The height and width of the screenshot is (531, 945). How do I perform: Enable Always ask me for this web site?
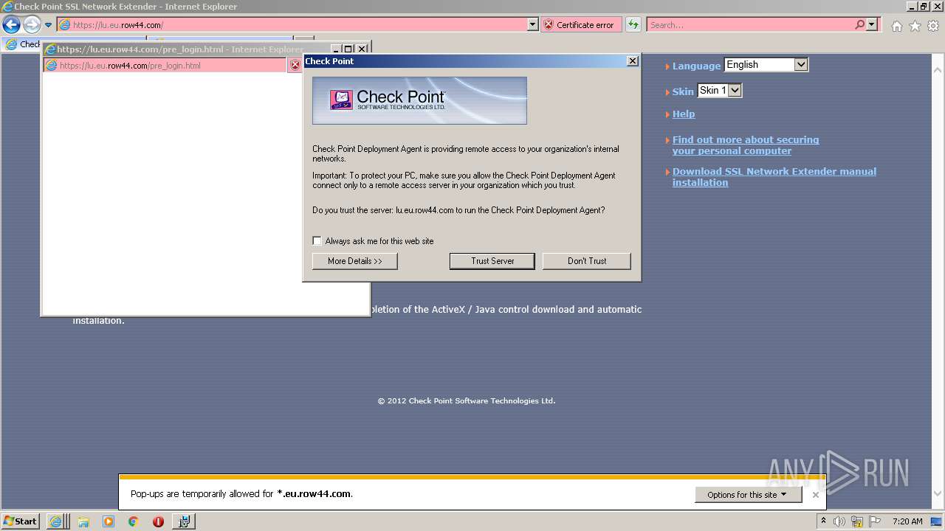317,241
